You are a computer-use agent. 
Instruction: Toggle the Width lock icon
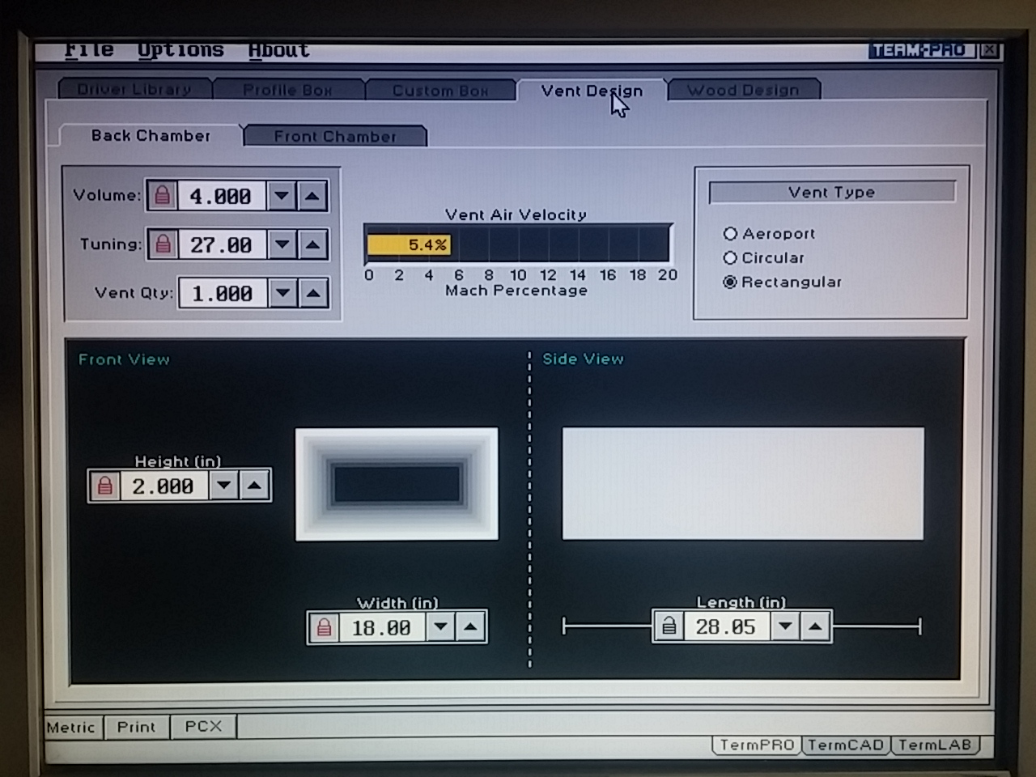(x=325, y=627)
